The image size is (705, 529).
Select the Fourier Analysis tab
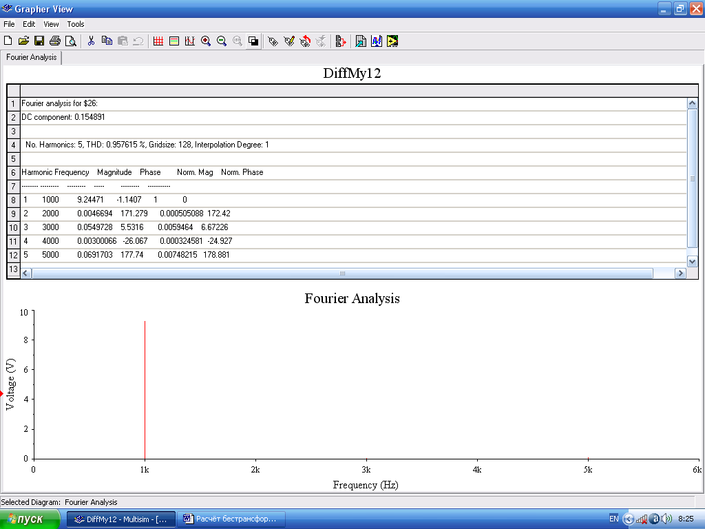tap(32, 57)
